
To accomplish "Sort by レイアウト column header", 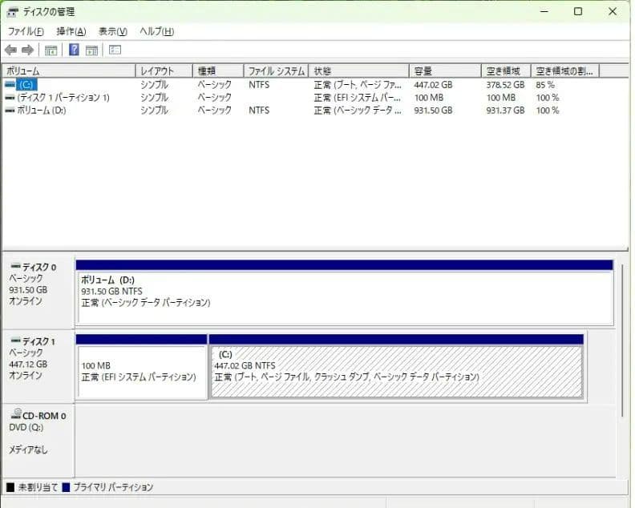I will pos(164,71).
